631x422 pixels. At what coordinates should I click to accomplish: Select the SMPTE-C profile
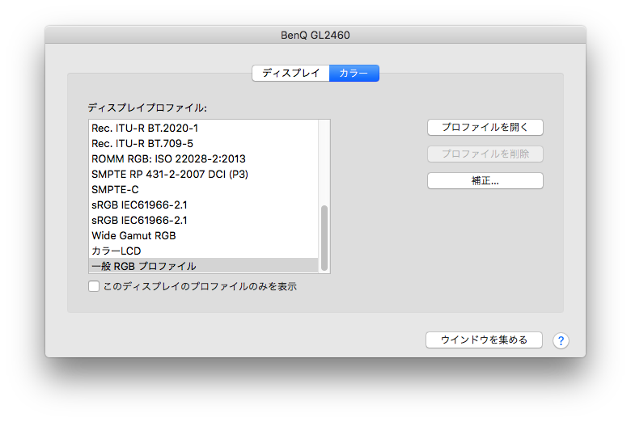[x=203, y=189]
